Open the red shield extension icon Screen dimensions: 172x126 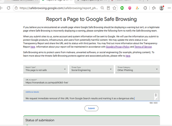130,8
